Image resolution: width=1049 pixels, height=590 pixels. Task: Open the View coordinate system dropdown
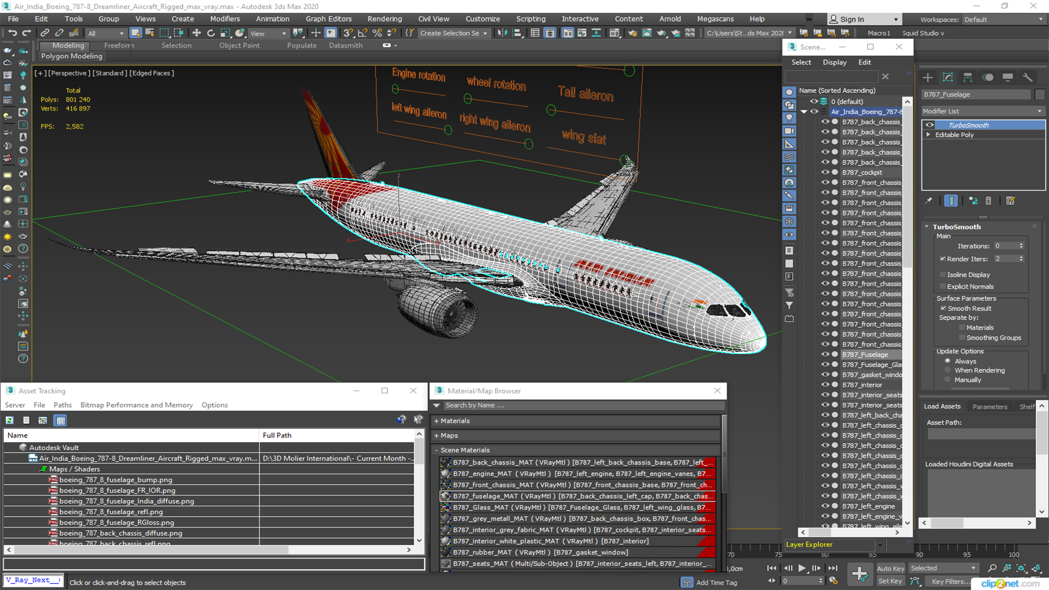[268, 33]
